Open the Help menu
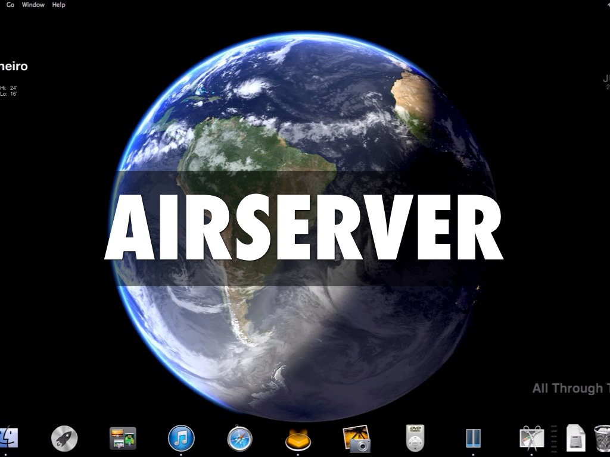610x457 pixels. (x=59, y=5)
